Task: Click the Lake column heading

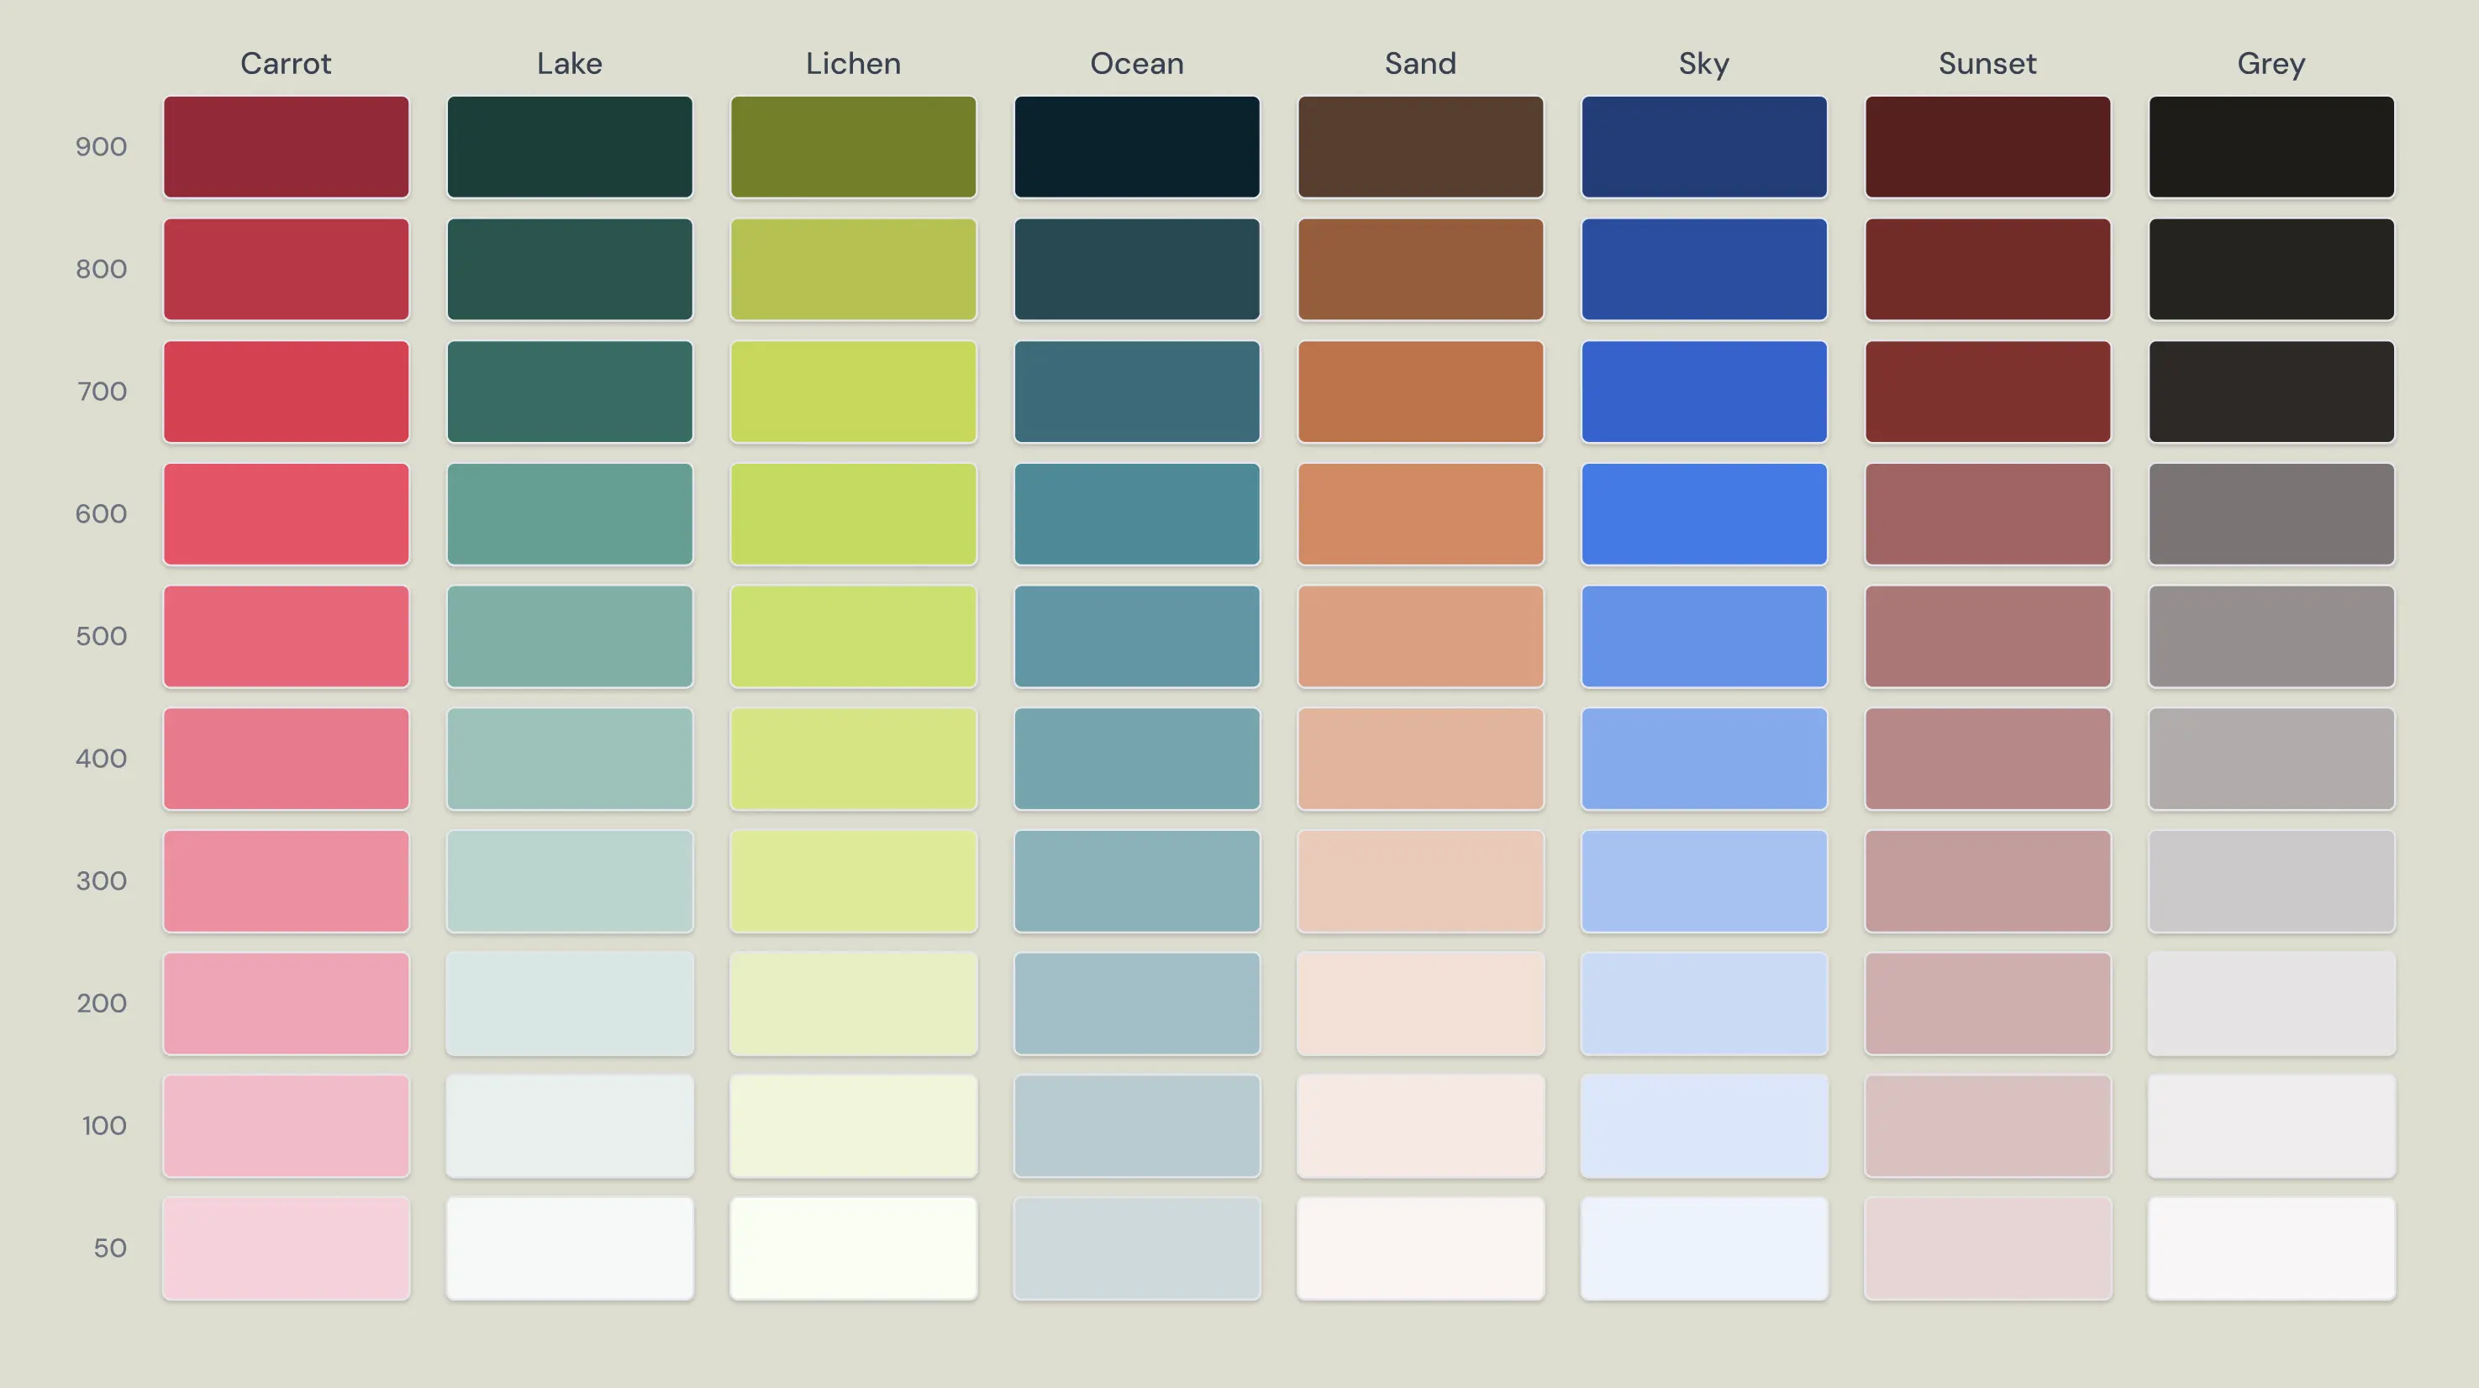Action: [570, 64]
